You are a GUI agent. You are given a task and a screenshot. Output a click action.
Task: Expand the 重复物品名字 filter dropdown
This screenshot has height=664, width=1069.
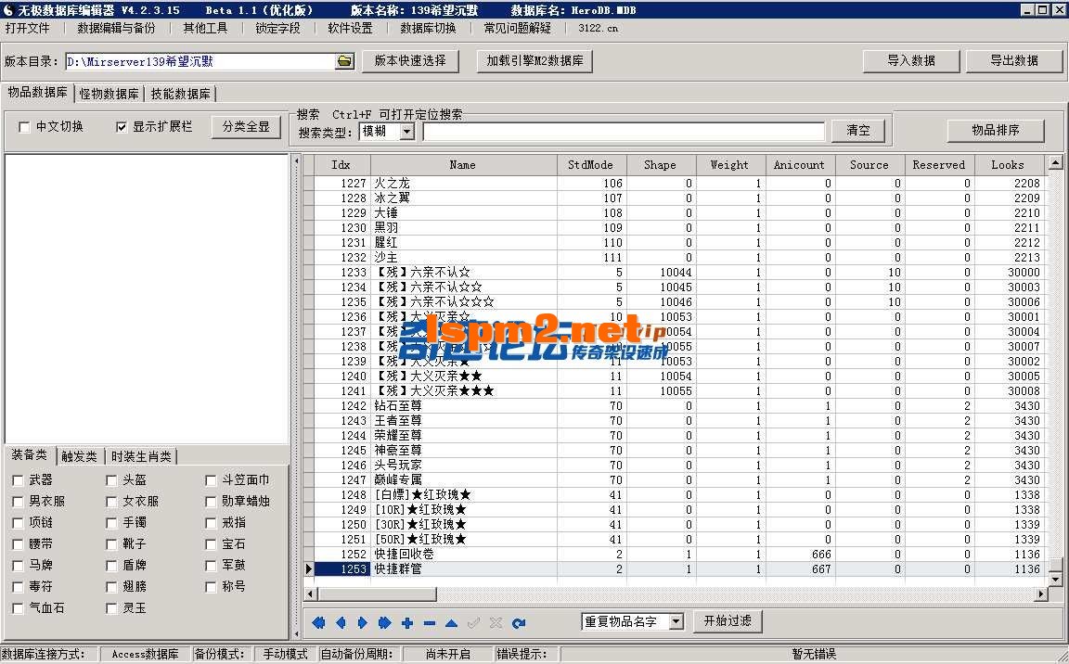pyautogui.click(x=676, y=621)
